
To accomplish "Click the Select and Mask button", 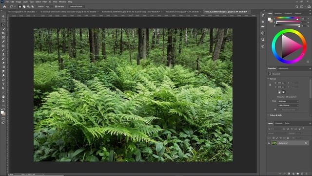I will coord(77,6).
